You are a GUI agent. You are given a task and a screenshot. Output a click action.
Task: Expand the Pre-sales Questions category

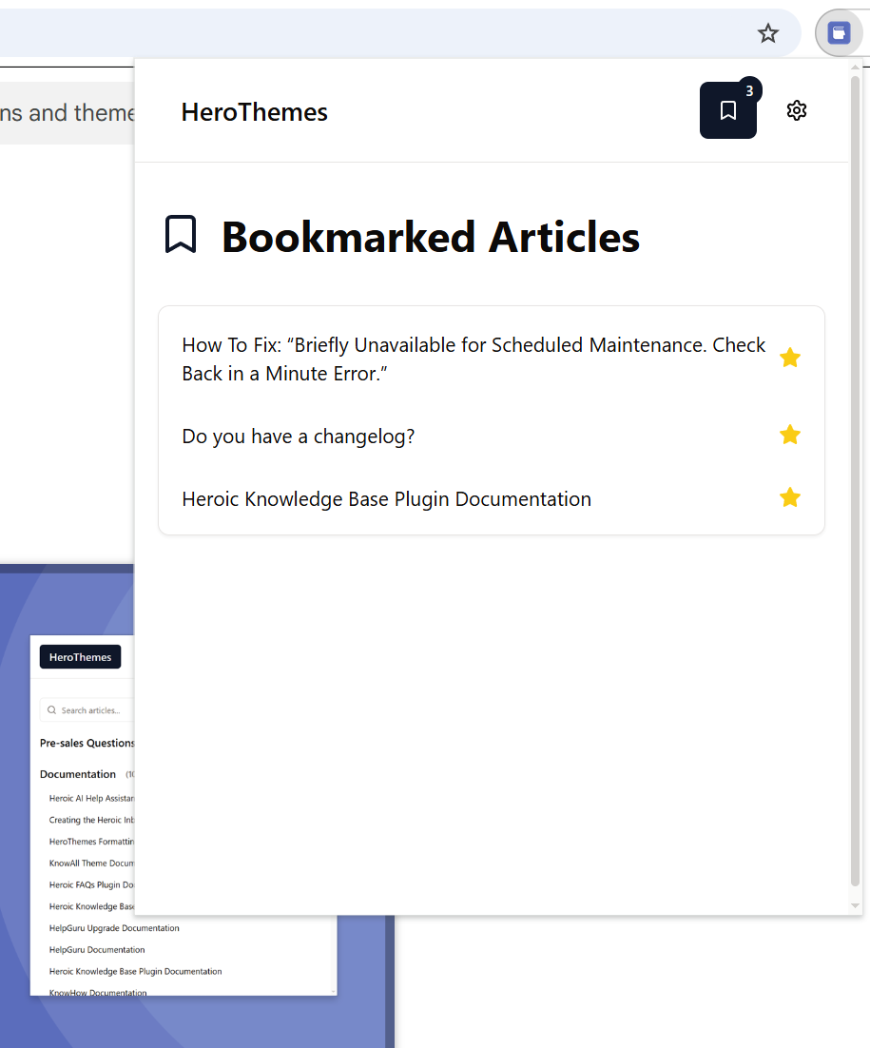[87, 744]
